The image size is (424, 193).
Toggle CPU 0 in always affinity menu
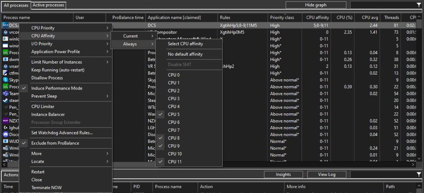point(189,75)
